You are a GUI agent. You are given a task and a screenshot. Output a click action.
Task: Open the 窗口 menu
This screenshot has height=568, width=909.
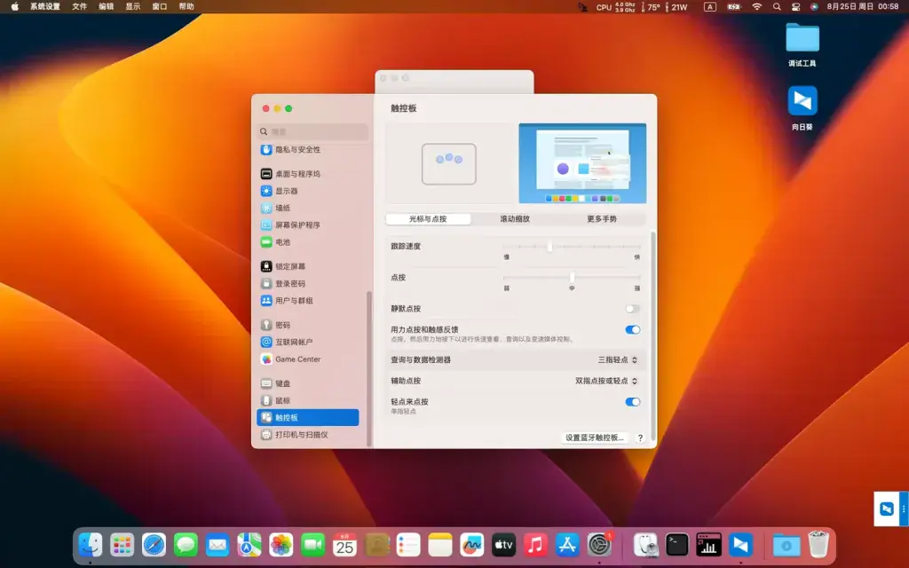coord(160,7)
